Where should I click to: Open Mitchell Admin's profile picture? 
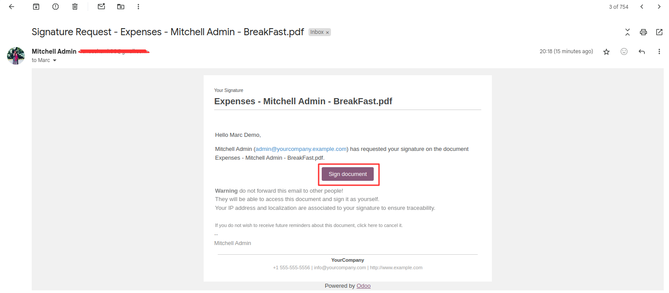point(16,56)
